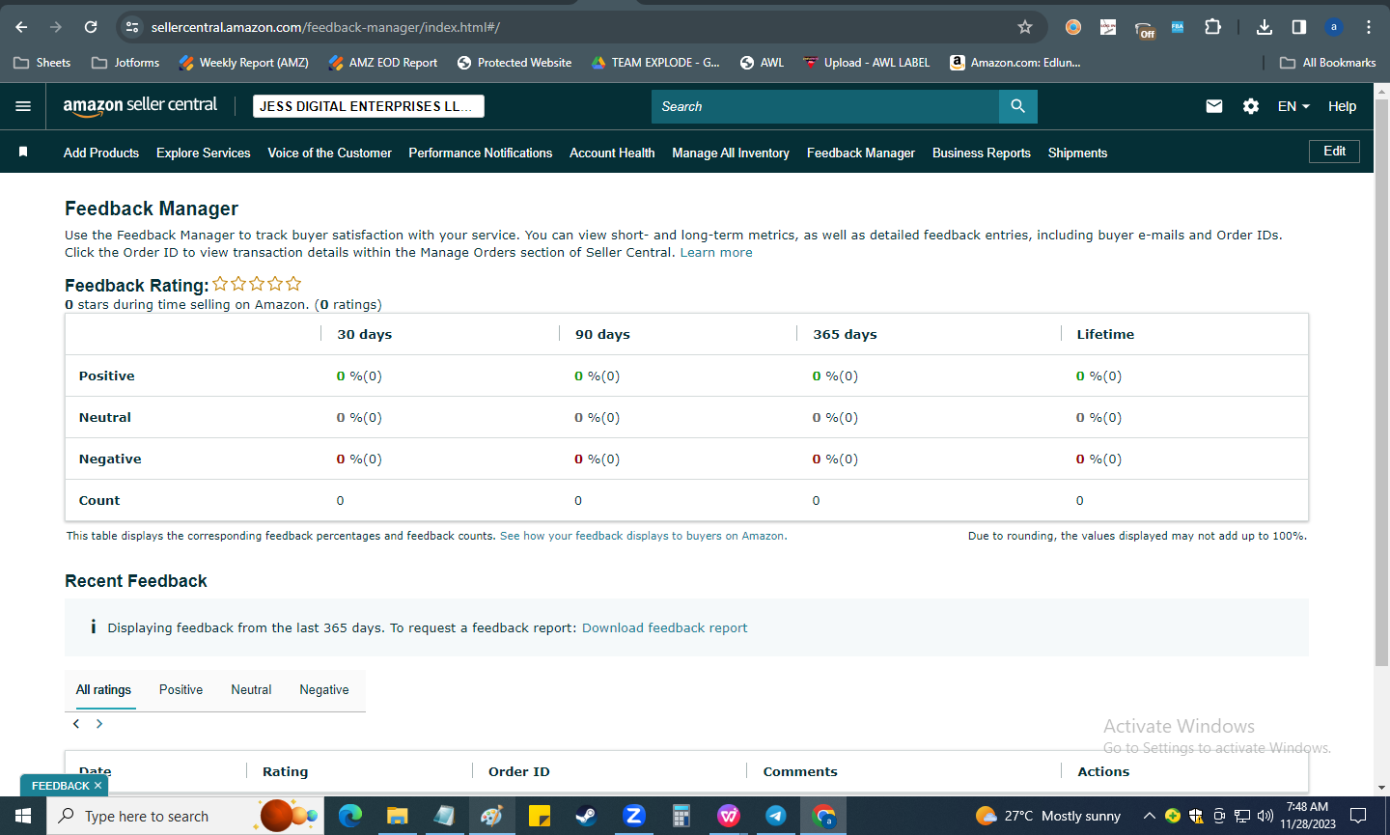This screenshot has width=1390, height=835.
Task: Click the Amazon Seller Central logo
Action: click(x=140, y=106)
